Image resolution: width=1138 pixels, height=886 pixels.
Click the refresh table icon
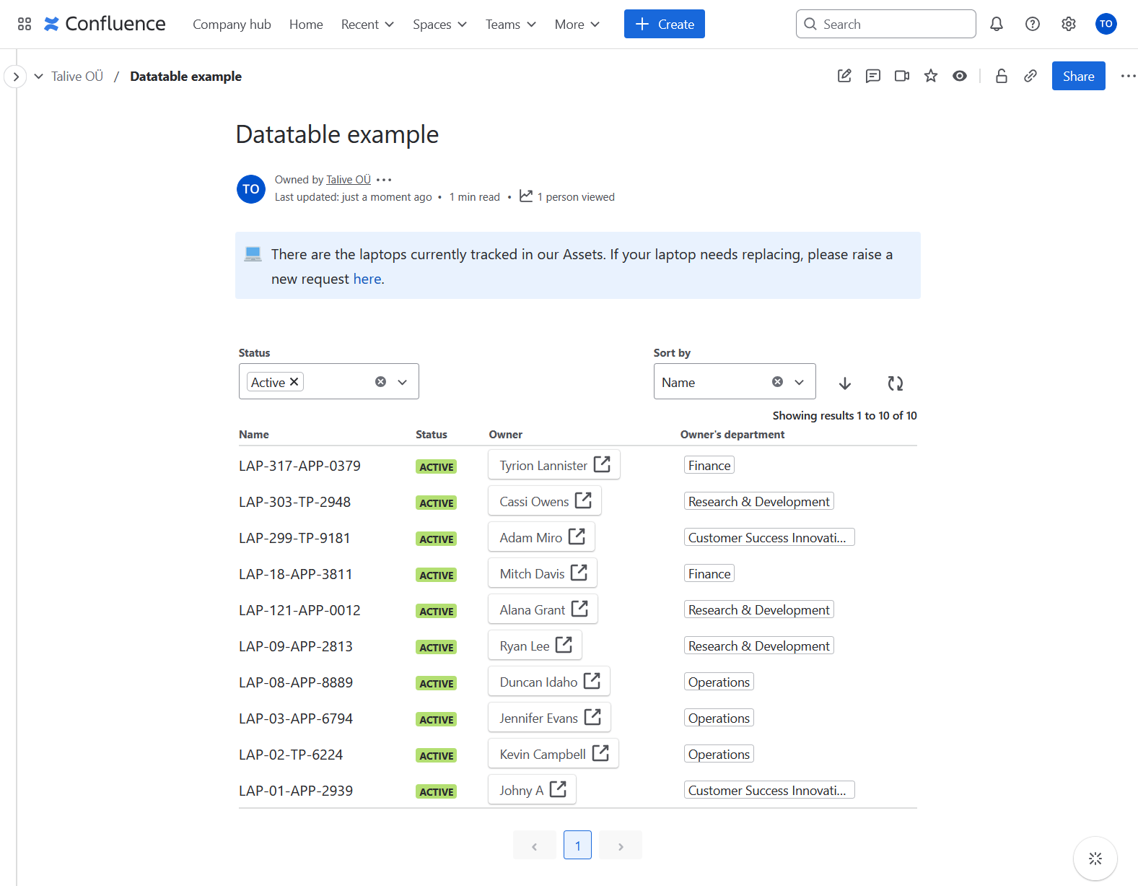click(896, 383)
